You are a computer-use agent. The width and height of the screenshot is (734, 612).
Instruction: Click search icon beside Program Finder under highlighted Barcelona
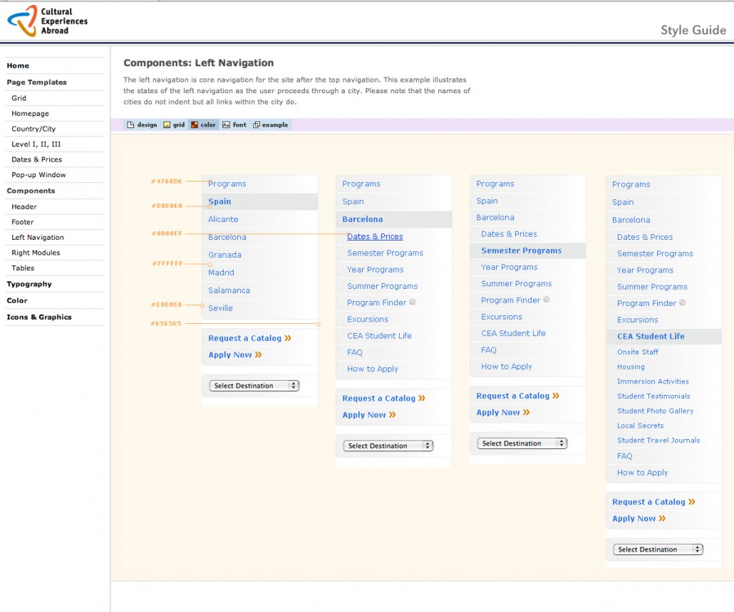pyautogui.click(x=413, y=302)
